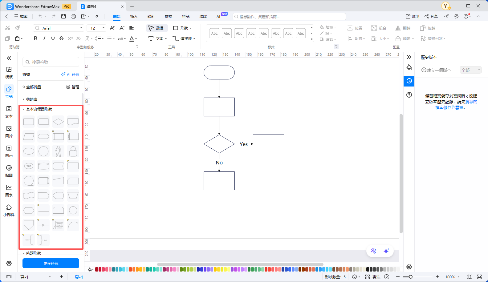Open the Templates panel in left sidebar
The width and height of the screenshot is (488, 282).
9,72
